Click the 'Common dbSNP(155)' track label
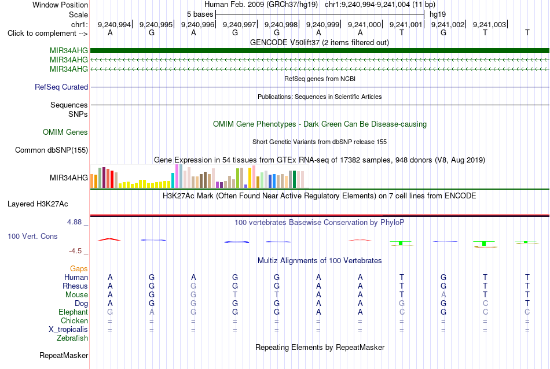Screen dimensions: 550x369 (51, 150)
